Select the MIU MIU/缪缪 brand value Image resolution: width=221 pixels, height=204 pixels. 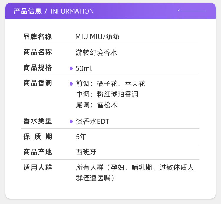(98, 37)
